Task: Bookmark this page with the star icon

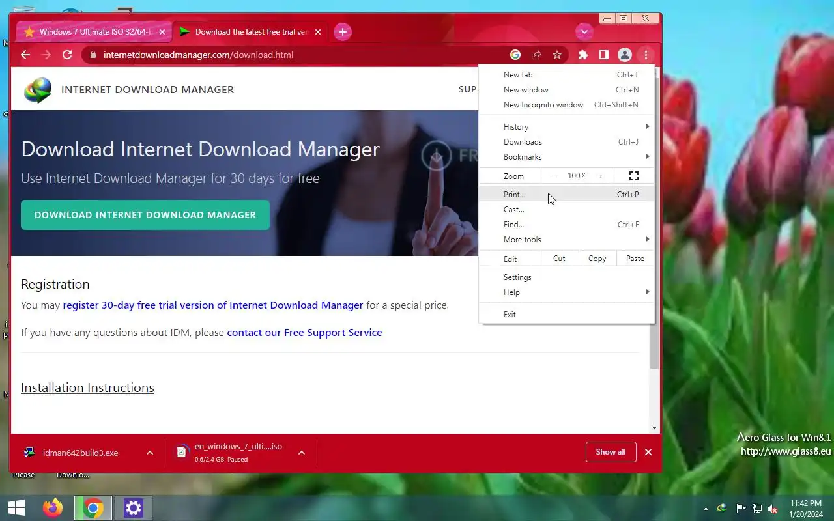Action: [x=557, y=55]
